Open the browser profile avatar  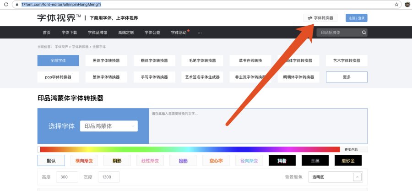coord(407,4)
